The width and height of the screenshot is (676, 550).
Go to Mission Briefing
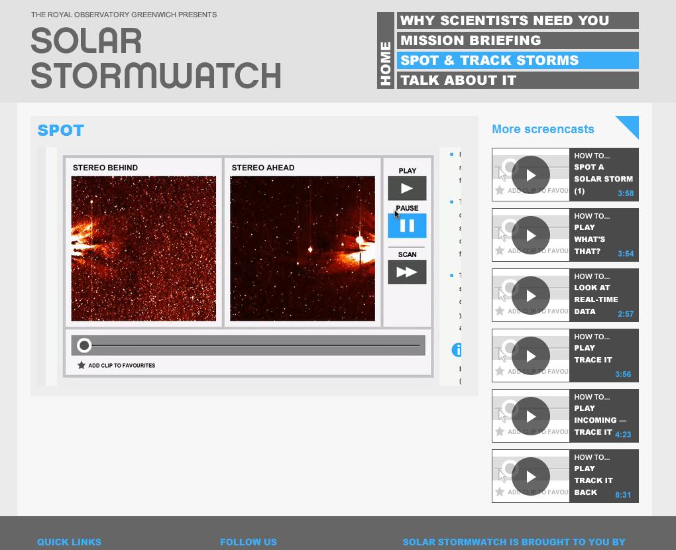tap(518, 40)
